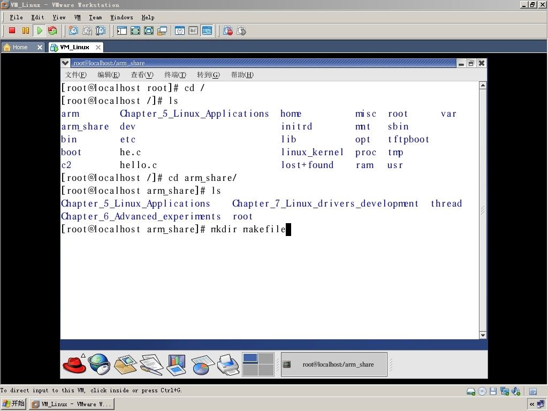The width and height of the screenshot is (548, 411).
Task: Open the email client icon
Action: click(125, 364)
